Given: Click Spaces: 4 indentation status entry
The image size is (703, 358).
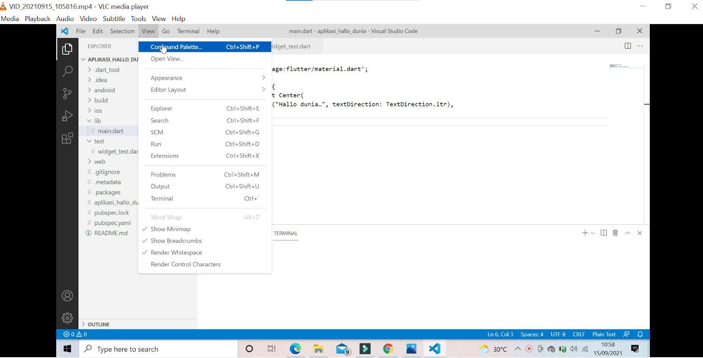Looking at the screenshot, I should (532, 334).
